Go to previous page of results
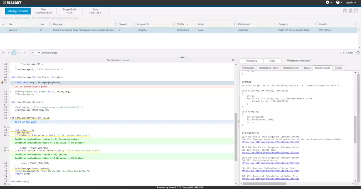Screen dimensions: 361x189 click(8, 53)
